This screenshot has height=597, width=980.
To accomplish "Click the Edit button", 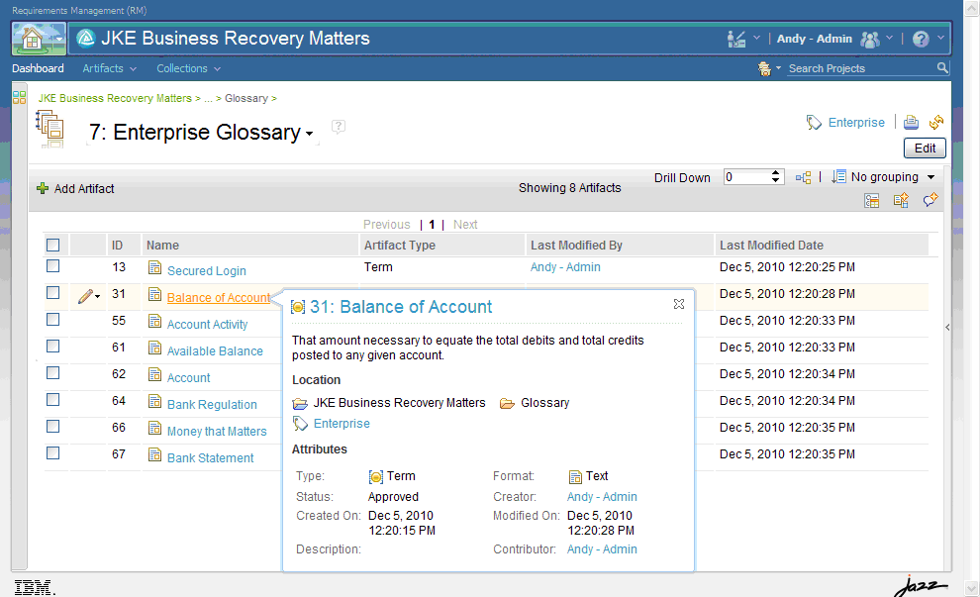I will 925,149.
